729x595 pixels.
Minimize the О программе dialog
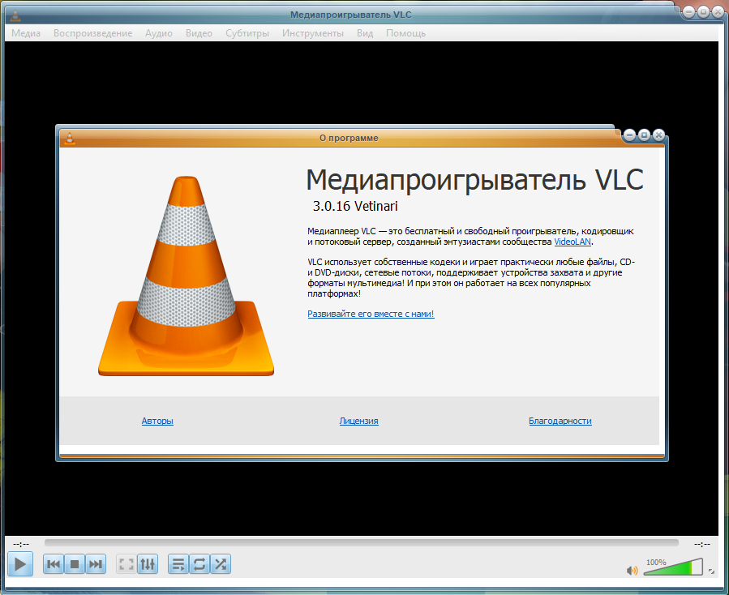[629, 135]
